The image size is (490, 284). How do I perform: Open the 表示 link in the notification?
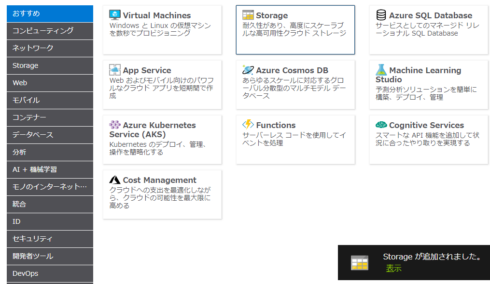(393, 269)
